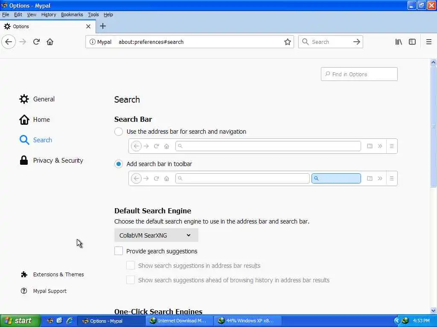Viewport: 437px width, 327px height.
Task: Open the Library icon in the toolbar
Action: tap(399, 42)
